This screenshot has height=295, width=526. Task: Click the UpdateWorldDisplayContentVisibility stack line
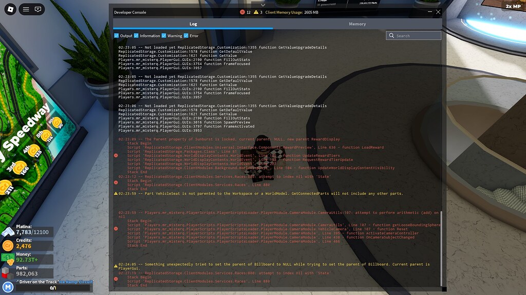point(261,168)
